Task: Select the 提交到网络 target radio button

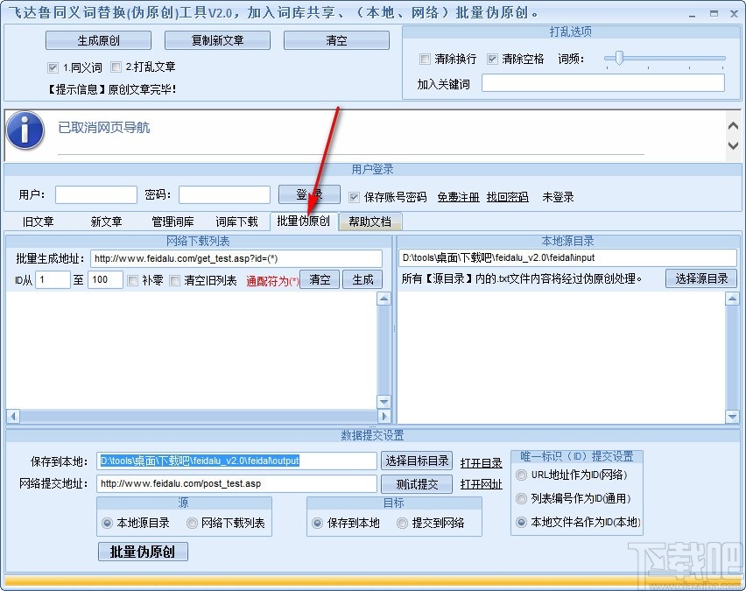Action: tap(403, 523)
